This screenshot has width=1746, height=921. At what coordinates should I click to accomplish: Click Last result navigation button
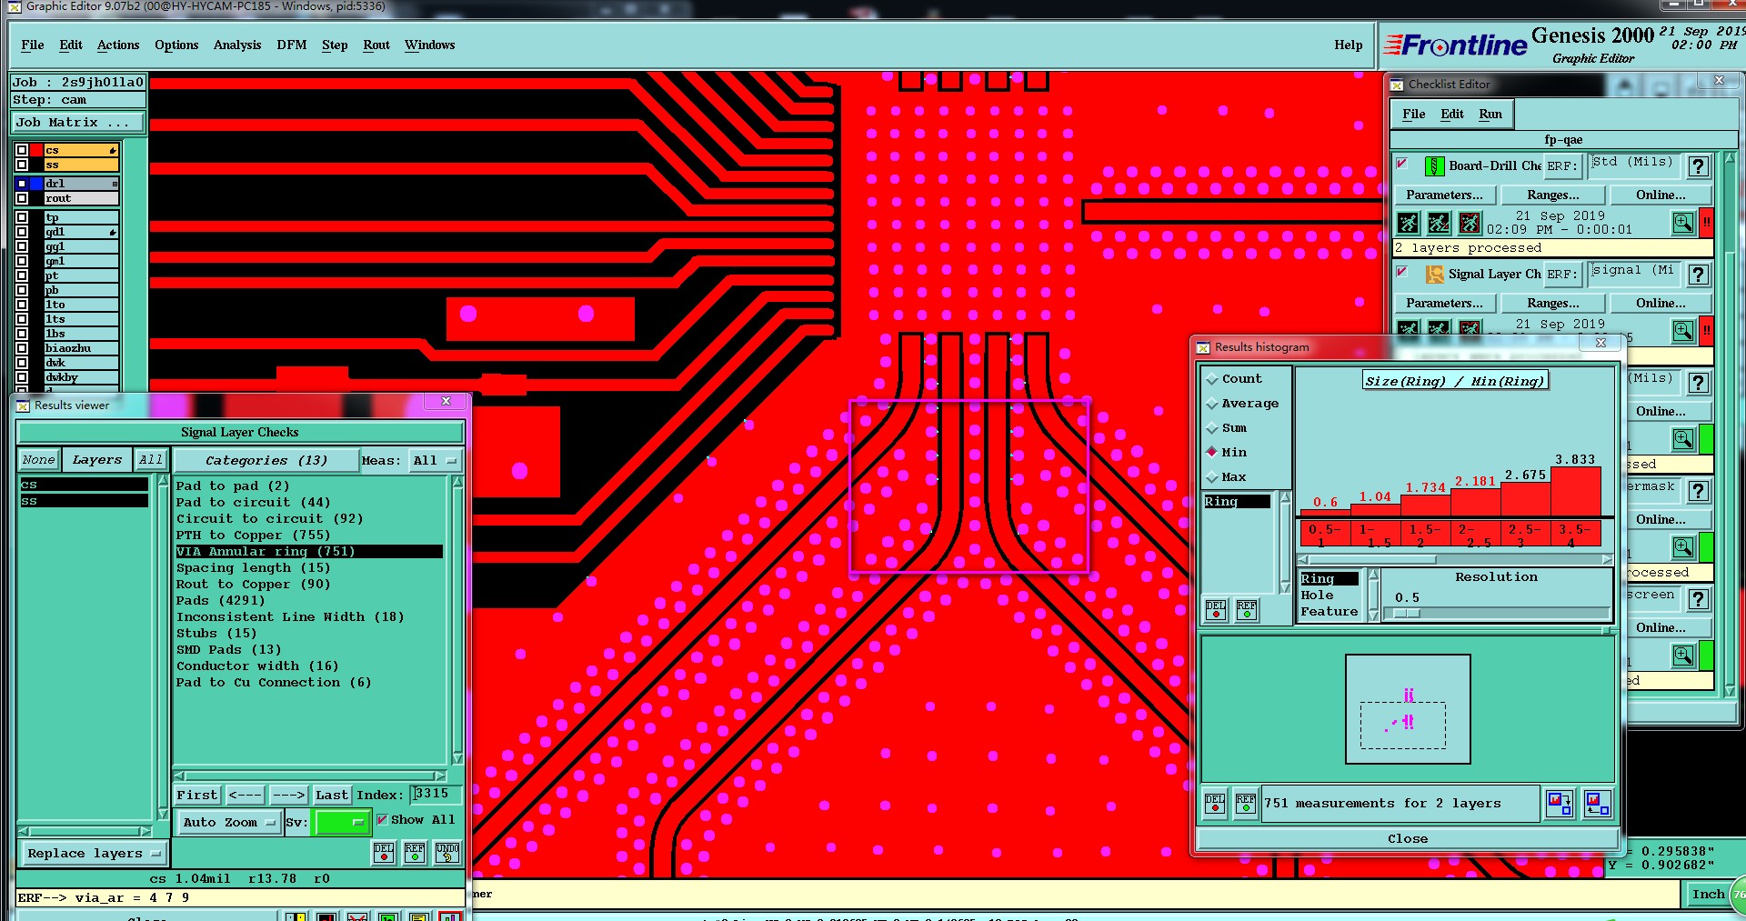332,795
